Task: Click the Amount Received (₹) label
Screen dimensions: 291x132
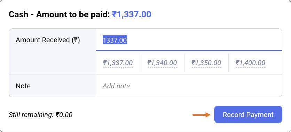Action: (x=48, y=40)
